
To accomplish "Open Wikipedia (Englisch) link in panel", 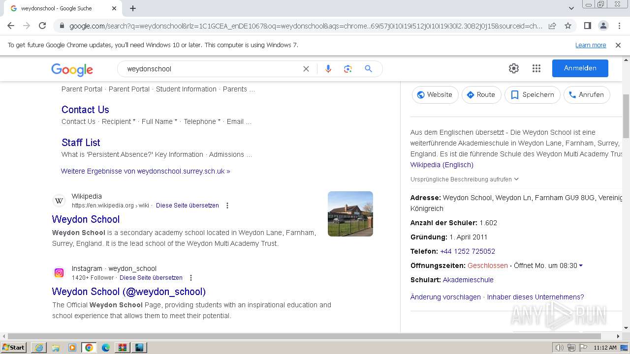I will coord(442,165).
